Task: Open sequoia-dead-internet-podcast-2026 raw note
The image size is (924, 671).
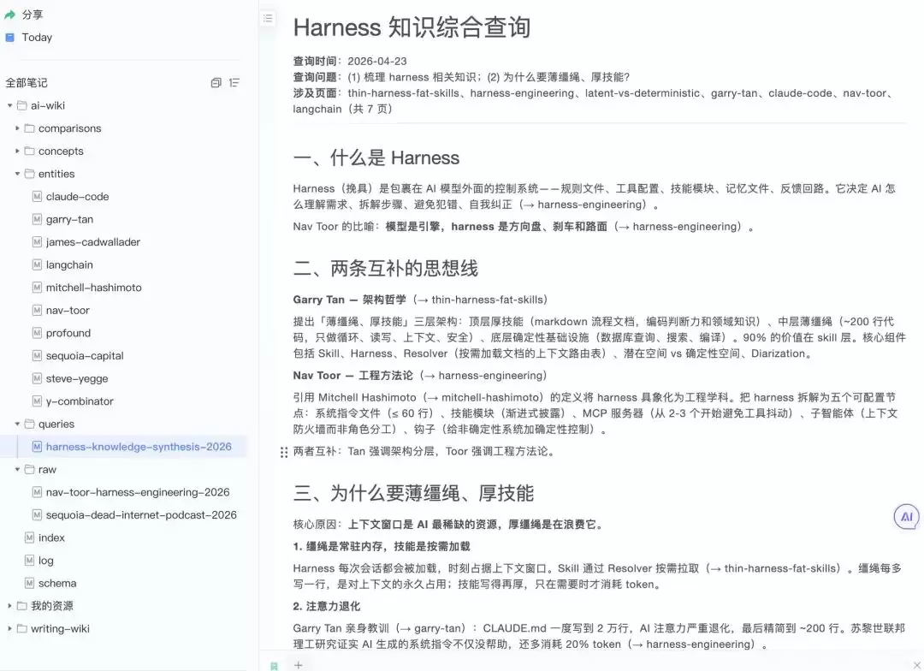Action: coord(141,514)
